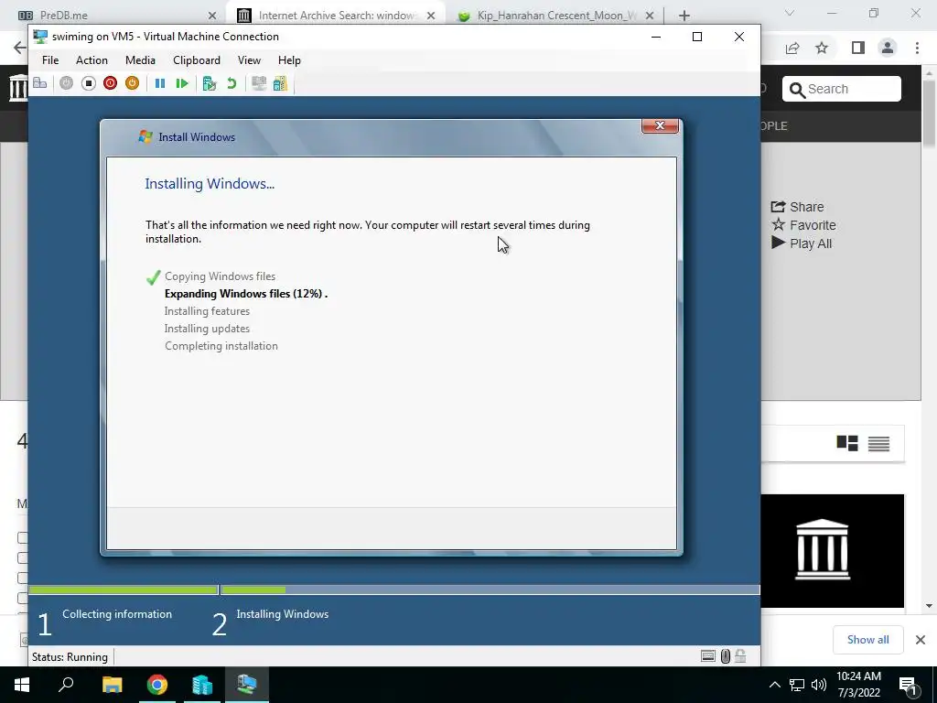Open the Internet Archive logo link
This screenshot has width=937, height=703.
click(18, 87)
